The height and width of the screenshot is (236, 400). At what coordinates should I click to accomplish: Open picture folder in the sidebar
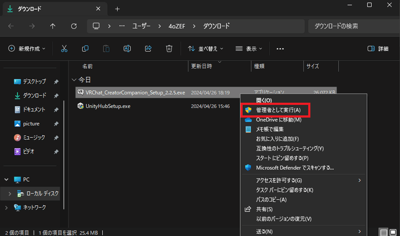point(27,123)
